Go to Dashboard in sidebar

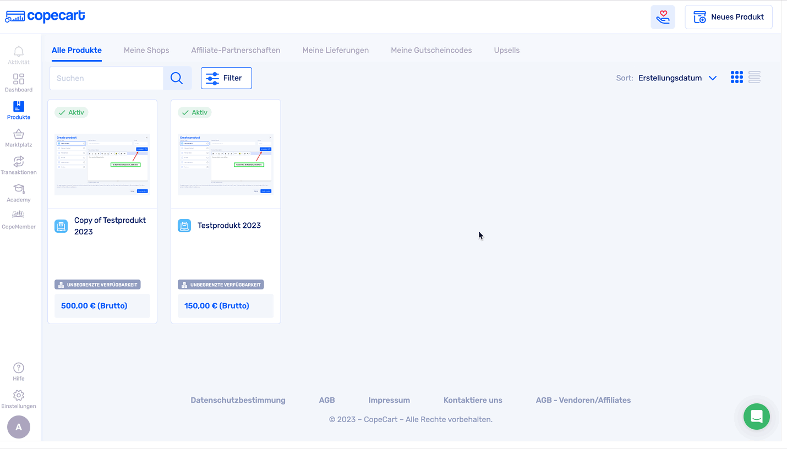[x=19, y=80]
